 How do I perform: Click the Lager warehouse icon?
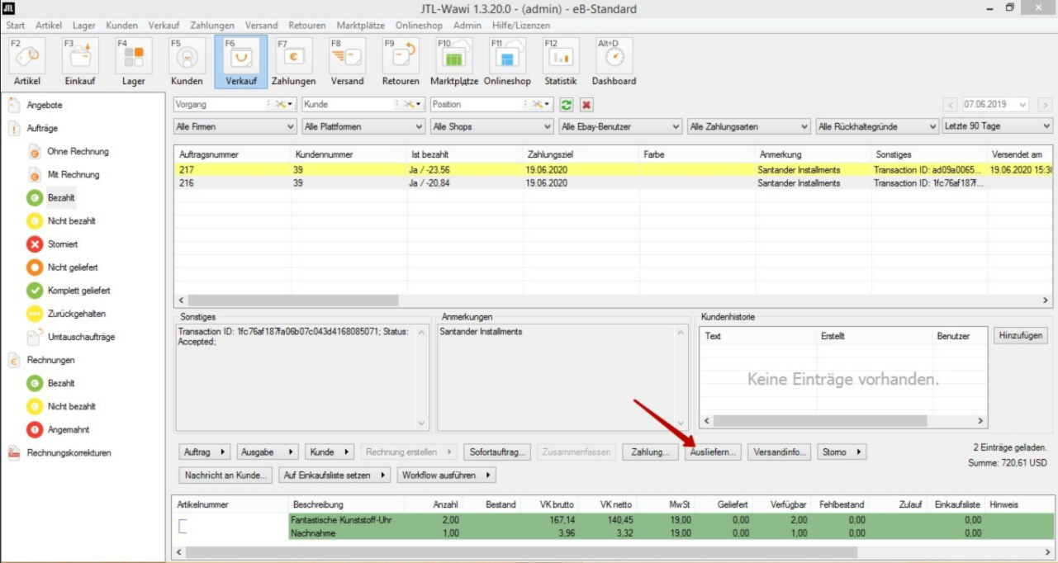click(133, 56)
